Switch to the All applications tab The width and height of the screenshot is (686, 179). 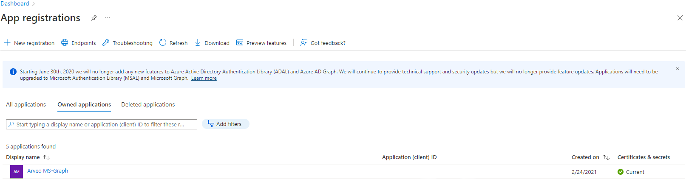coord(26,104)
